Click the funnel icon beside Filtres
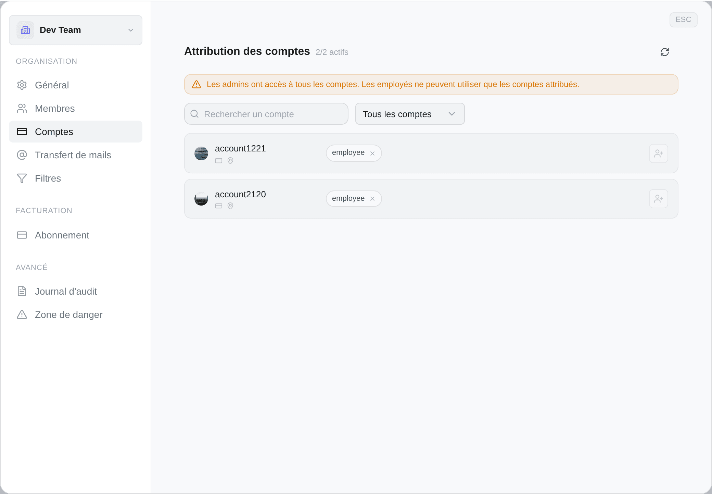Image resolution: width=712 pixels, height=494 pixels. (x=22, y=178)
